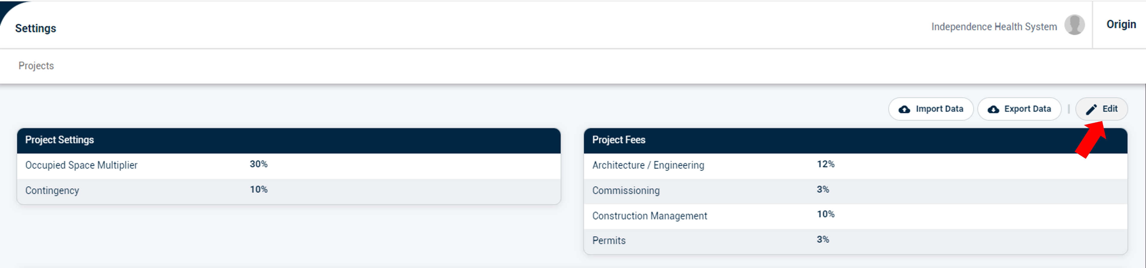Click Independence Health System account name
Viewport: 1146px width, 268px height.
(994, 27)
